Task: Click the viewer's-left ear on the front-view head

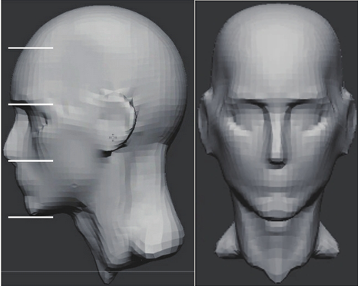Action: pyautogui.click(x=207, y=123)
